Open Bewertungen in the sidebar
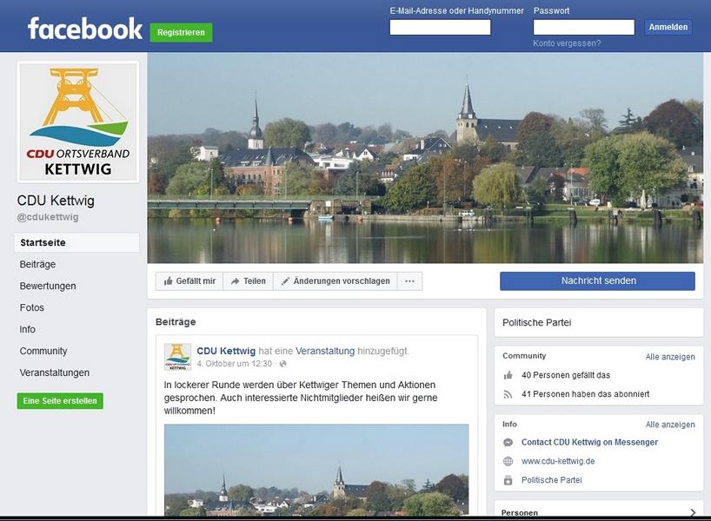Image resolution: width=711 pixels, height=521 pixels. click(x=48, y=286)
